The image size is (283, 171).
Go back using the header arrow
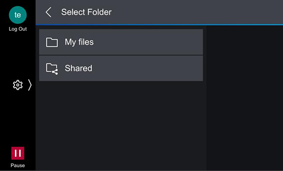(48, 12)
